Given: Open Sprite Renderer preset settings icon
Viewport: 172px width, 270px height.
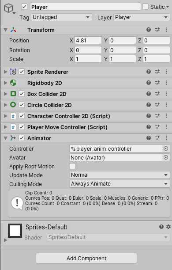Looking at the screenshot, I should 157,72.
